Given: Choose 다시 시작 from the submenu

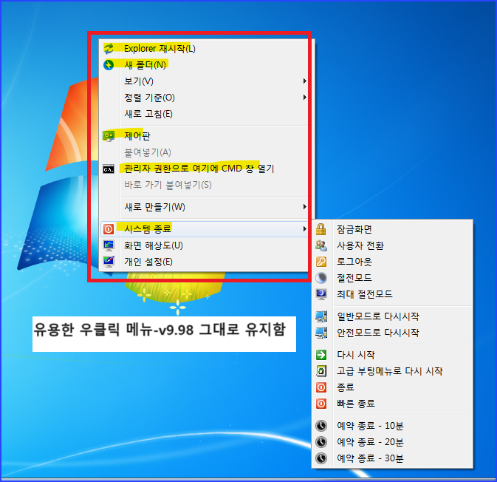Looking at the screenshot, I should 392,355.
